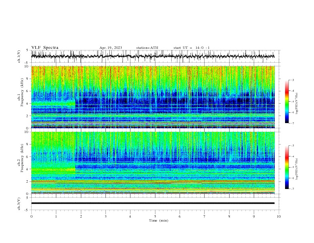Click the time axis tick labeled 2

tap(81, 216)
